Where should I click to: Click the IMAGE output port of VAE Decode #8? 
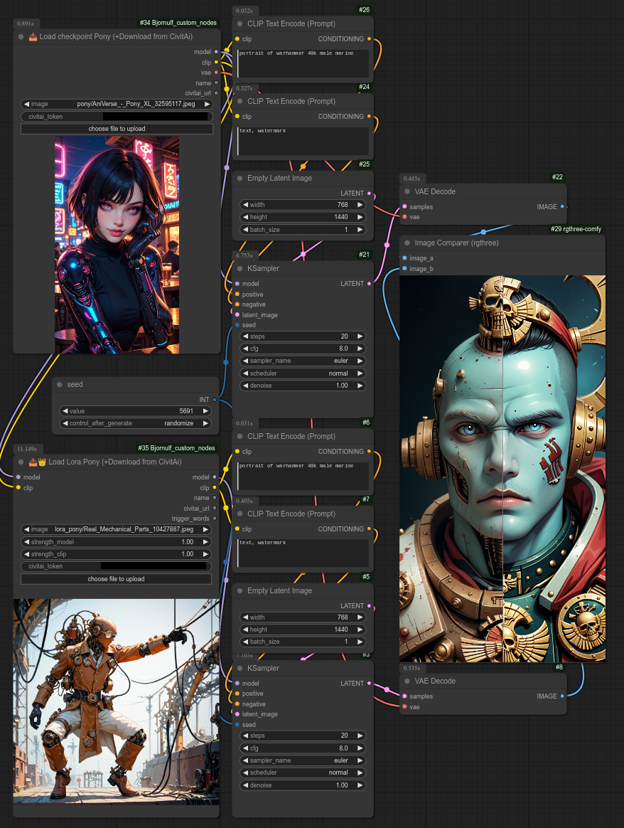562,696
